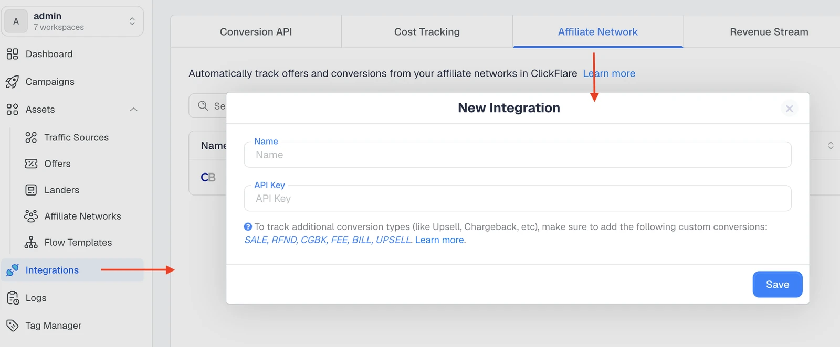Click the '7 workspaces' text
840x347 pixels.
[x=59, y=27]
